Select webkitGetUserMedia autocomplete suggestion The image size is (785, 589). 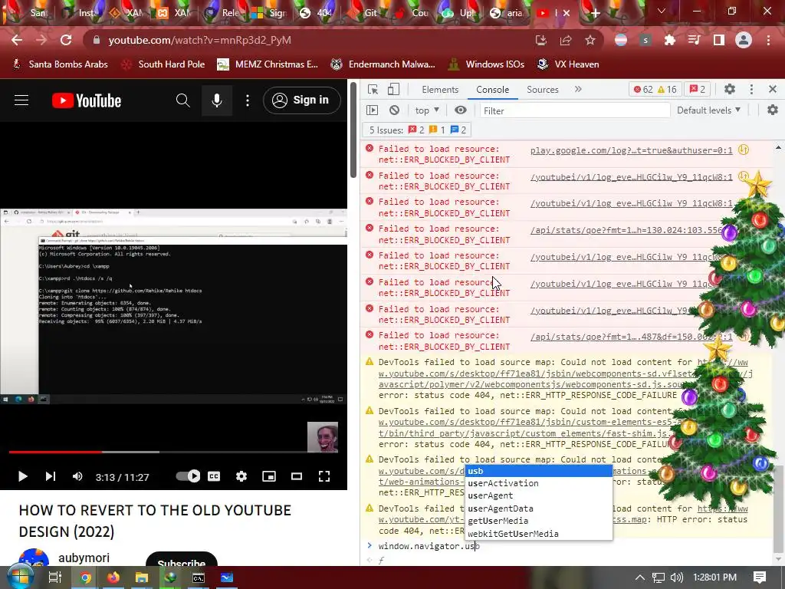pyautogui.click(x=539, y=534)
